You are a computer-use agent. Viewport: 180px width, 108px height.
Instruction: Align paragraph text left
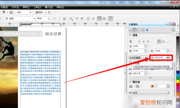(139, 41)
